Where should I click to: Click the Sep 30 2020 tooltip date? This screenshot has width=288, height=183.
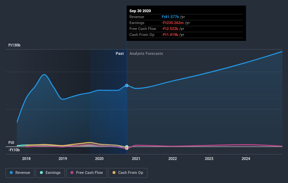tap(140, 11)
